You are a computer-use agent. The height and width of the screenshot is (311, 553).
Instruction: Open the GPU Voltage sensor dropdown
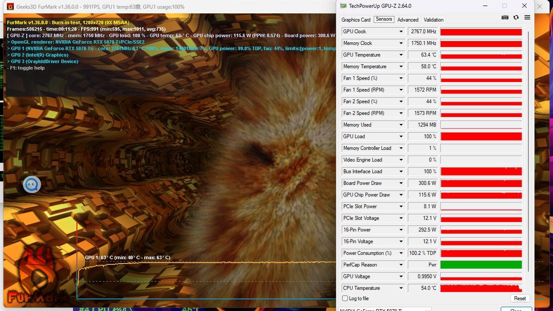click(401, 277)
